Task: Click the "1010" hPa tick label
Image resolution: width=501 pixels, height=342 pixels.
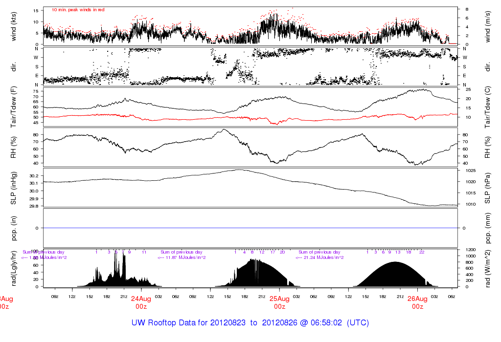Action: tap(470, 204)
